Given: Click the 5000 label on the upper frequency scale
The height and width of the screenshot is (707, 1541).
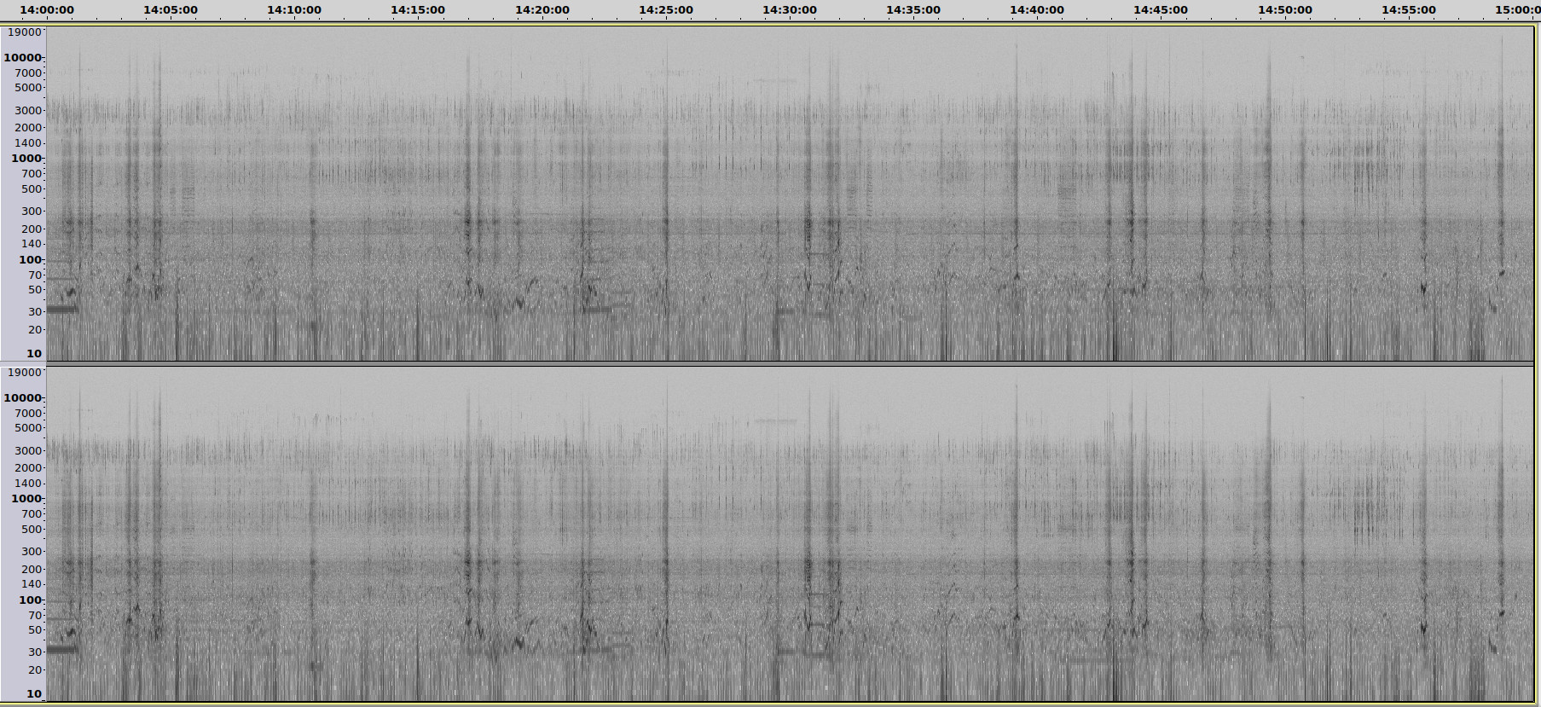Looking at the screenshot, I should (28, 88).
